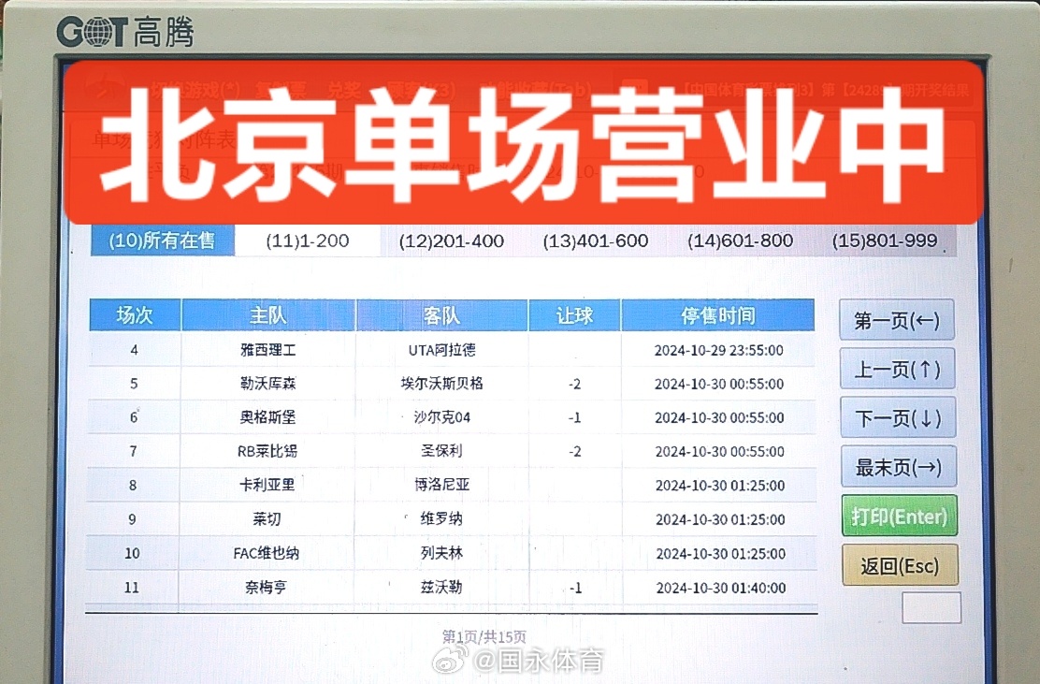
Task: Click the page indicator 第1页/共15页
Action: coord(484,637)
